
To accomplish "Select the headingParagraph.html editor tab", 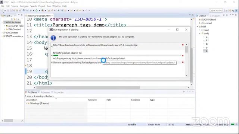I will (x=39, y=16).
